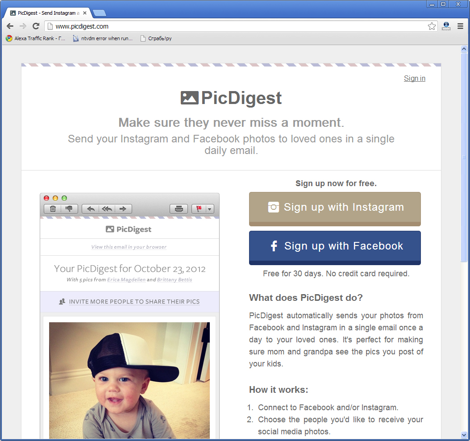Click the red flag icon

(x=199, y=209)
